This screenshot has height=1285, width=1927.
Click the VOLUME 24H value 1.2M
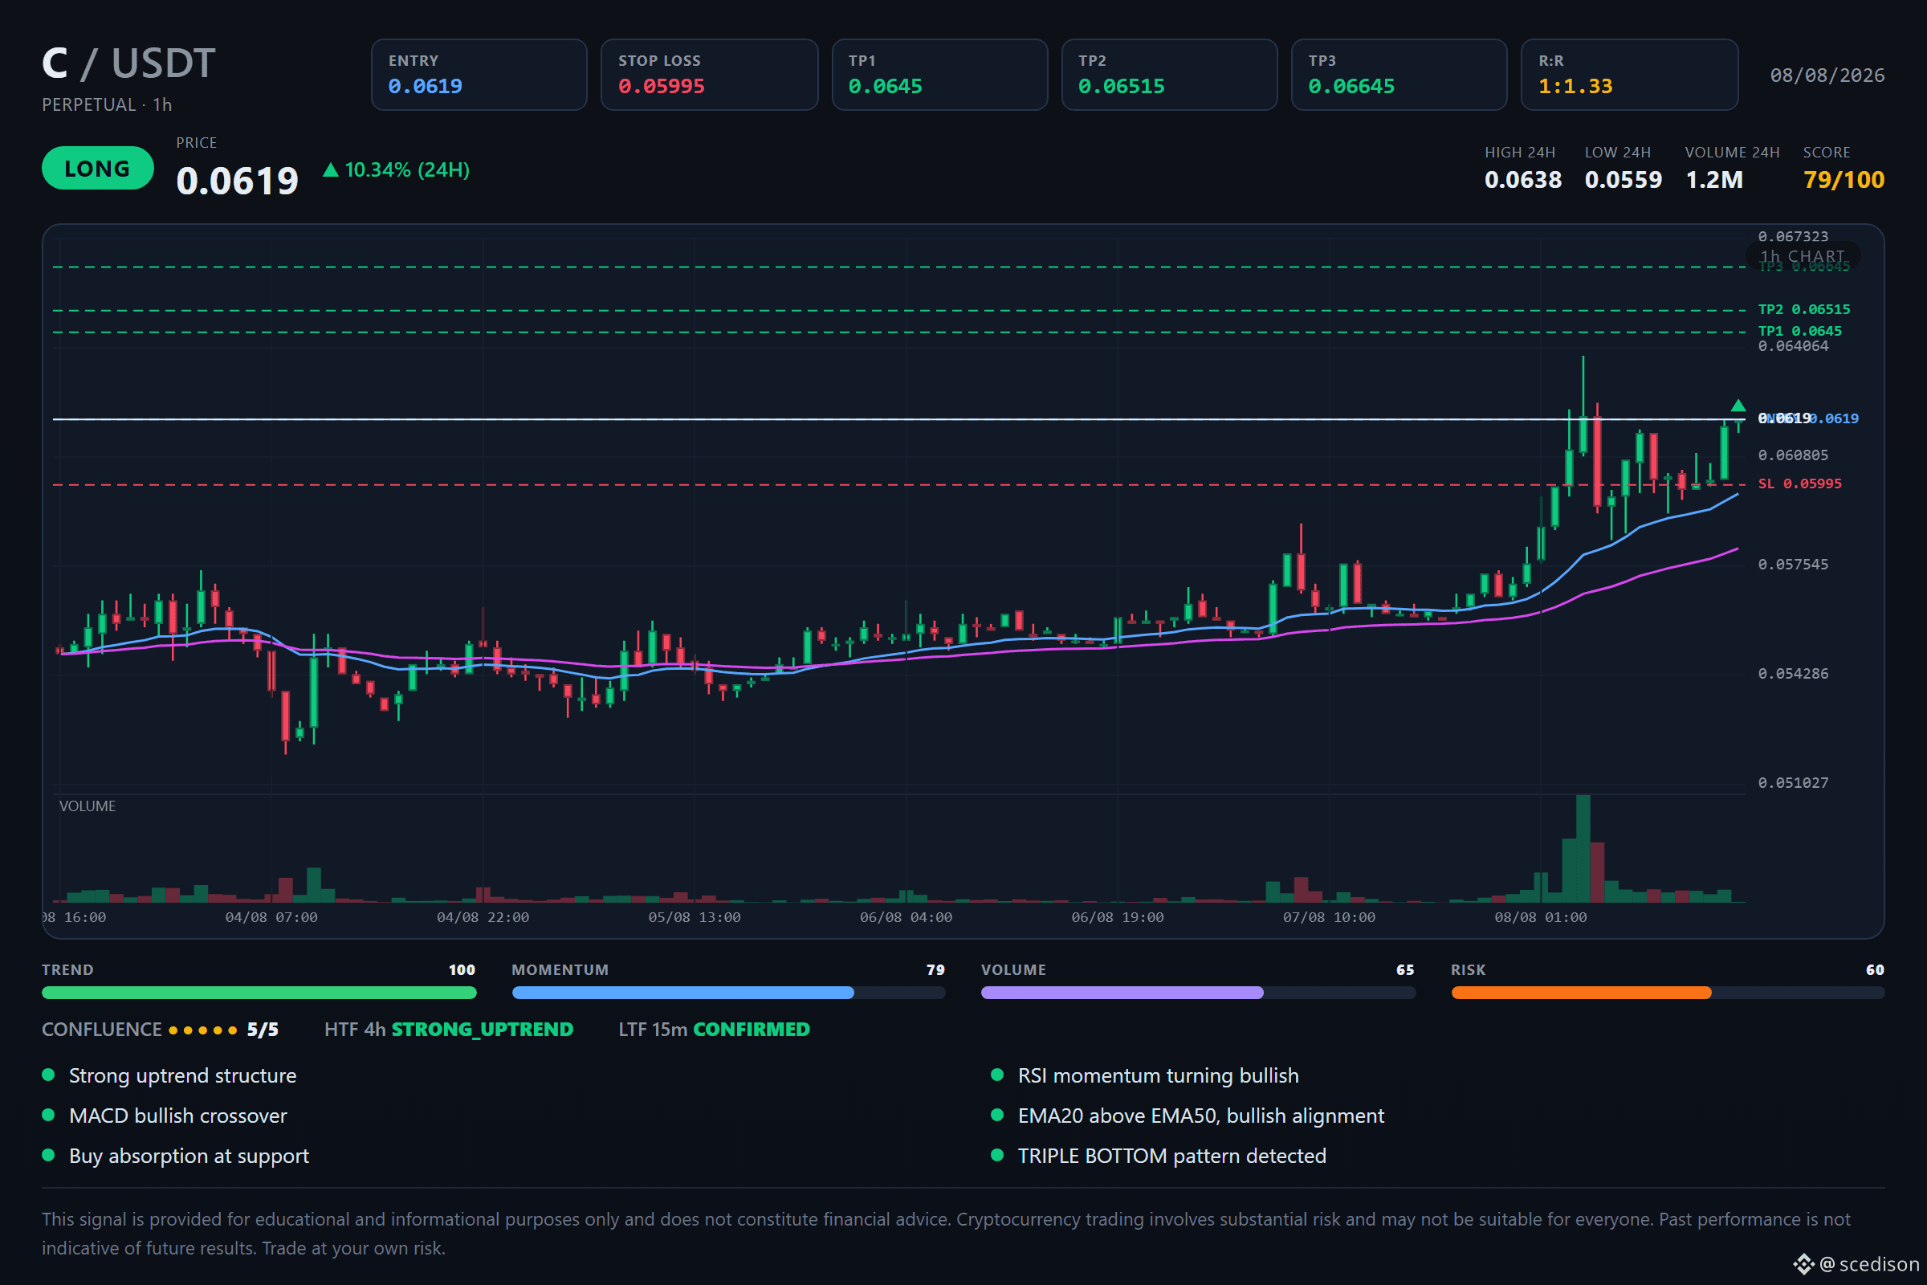coord(1714,179)
